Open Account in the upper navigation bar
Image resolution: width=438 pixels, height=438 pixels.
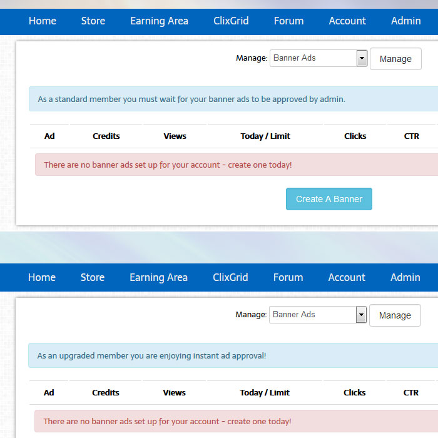pos(347,21)
